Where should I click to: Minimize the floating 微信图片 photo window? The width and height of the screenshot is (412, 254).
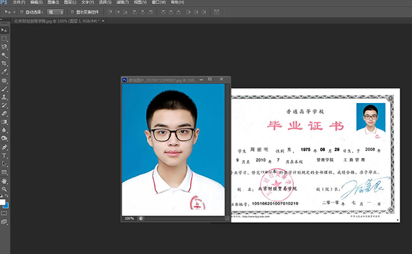(x=201, y=80)
